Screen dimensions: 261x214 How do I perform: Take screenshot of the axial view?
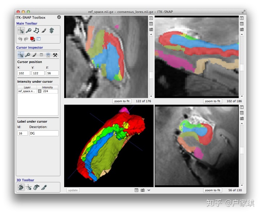[x=151, y=29]
